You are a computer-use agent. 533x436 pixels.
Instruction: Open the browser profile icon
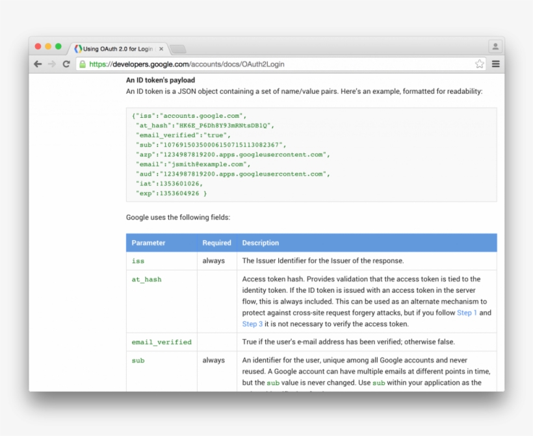[495, 46]
